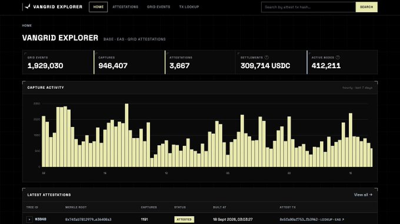Click the Tree ID column header

[x=32, y=207]
